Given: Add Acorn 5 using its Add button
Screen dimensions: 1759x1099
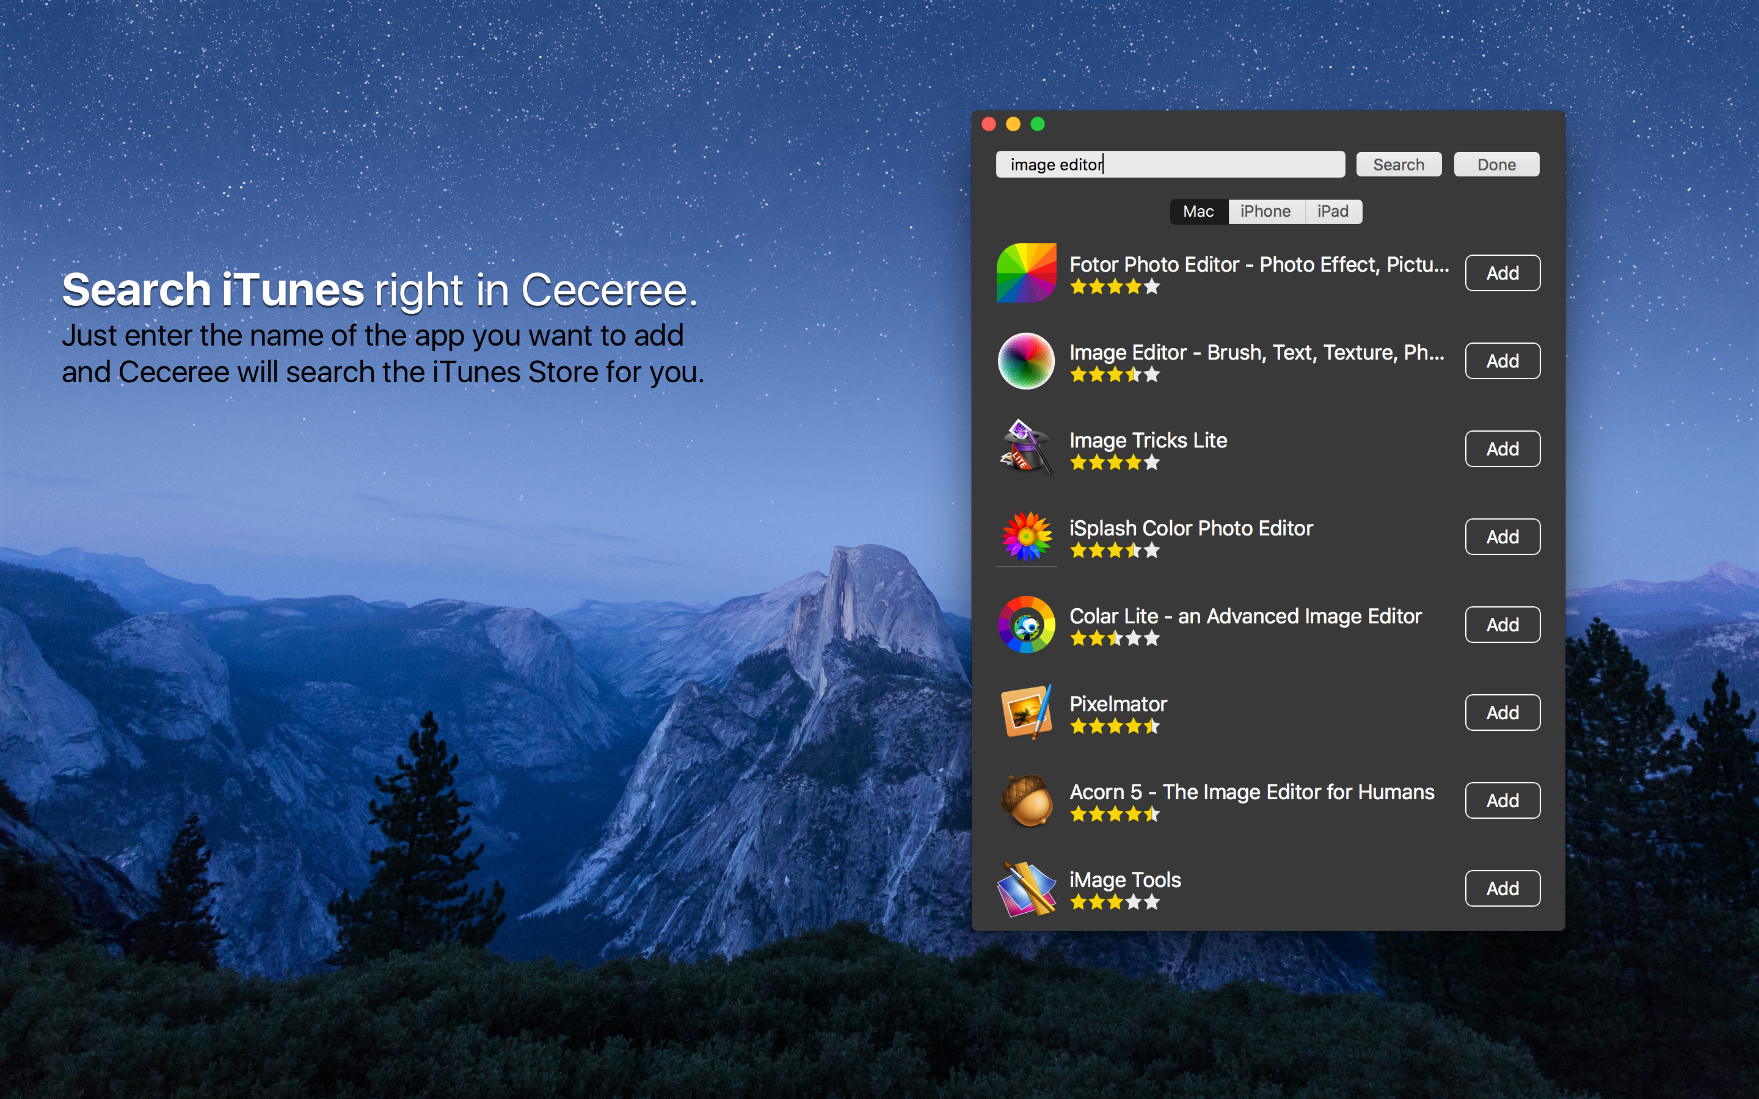Looking at the screenshot, I should pos(1502,800).
